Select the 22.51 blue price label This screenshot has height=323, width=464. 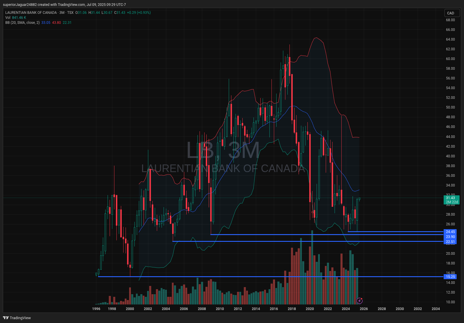(450, 242)
